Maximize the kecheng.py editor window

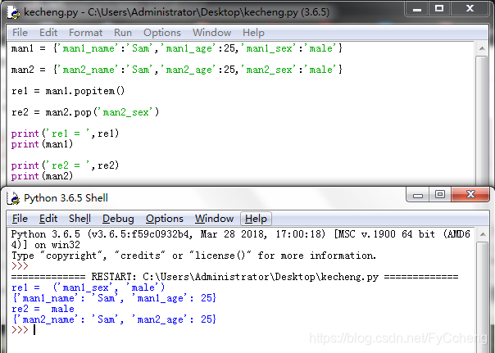pos(439,8)
